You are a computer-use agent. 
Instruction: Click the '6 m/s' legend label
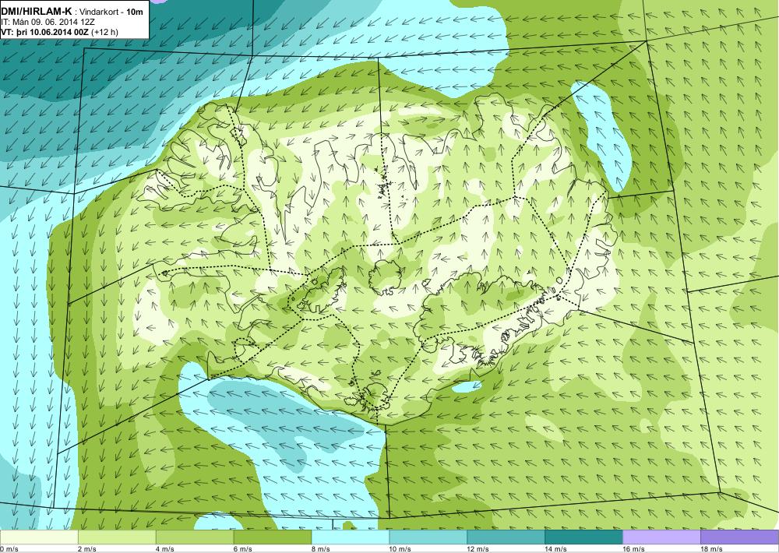243,549
